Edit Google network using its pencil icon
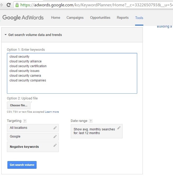173x178 pixels. (x=55, y=136)
